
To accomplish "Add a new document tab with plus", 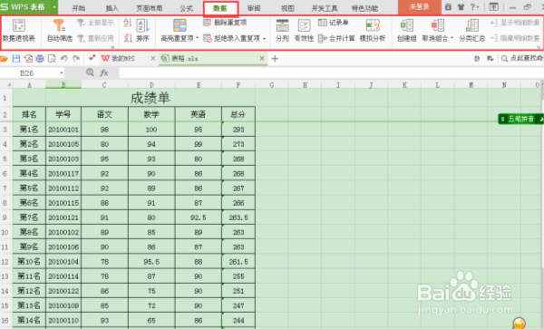I will (x=275, y=59).
